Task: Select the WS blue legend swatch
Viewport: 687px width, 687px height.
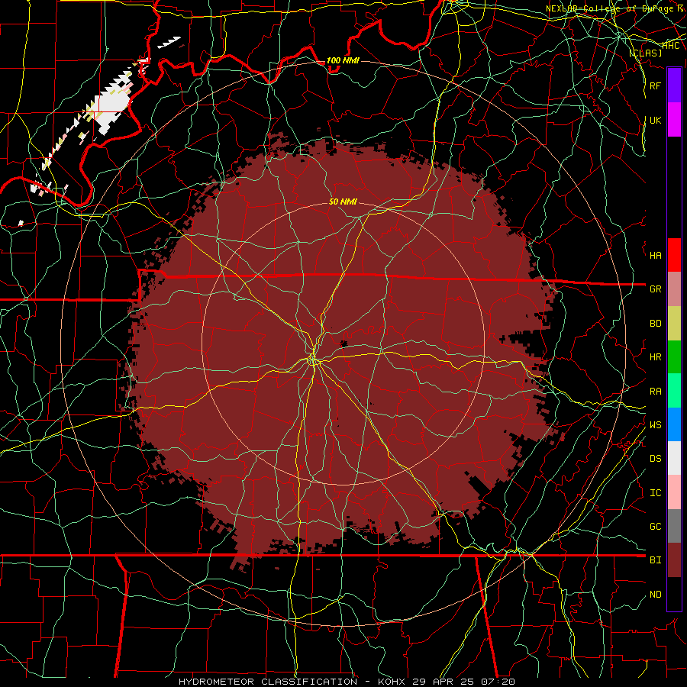Action: tap(674, 424)
